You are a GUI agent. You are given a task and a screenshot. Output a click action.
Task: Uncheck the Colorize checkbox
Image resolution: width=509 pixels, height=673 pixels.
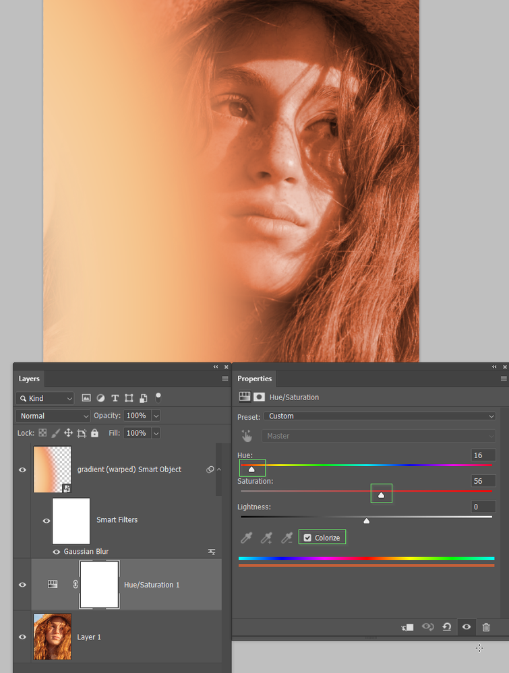pyautogui.click(x=307, y=538)
